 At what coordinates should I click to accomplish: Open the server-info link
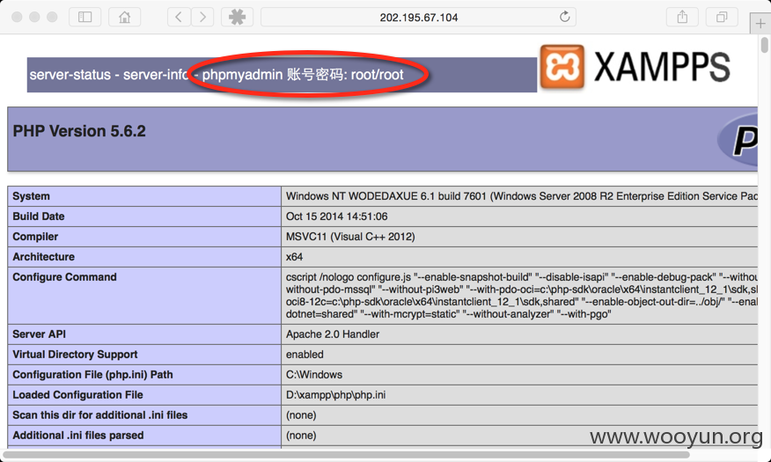tap(156, 75)
